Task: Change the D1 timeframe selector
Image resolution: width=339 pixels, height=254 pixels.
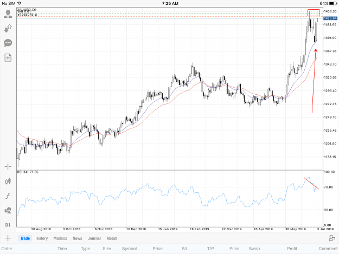Action: click(8, 225)
